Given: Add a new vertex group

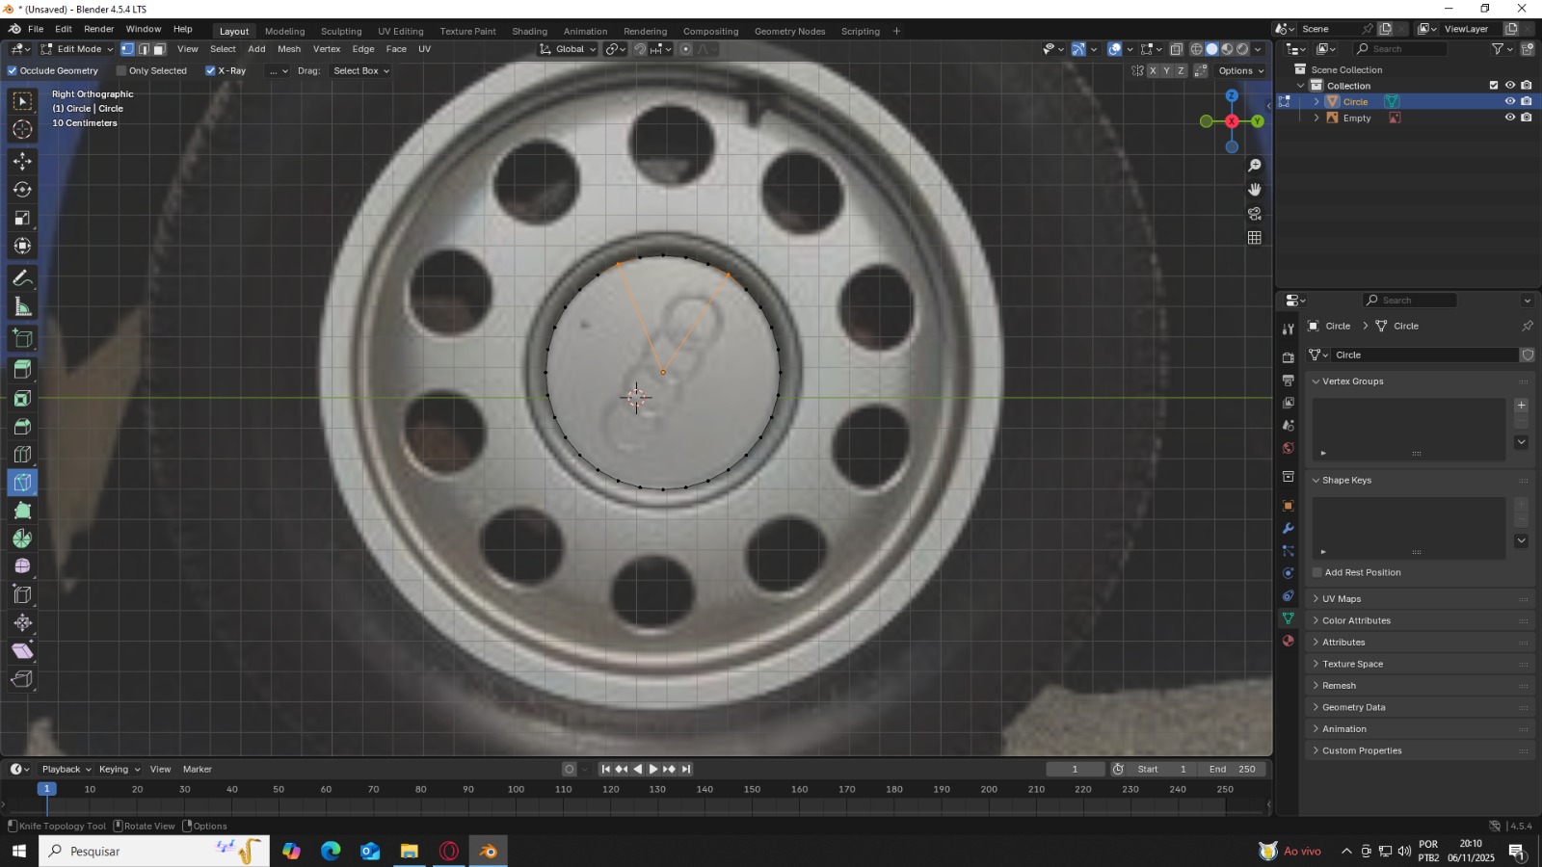Looking at the screenshot, I should point(1522,406).
